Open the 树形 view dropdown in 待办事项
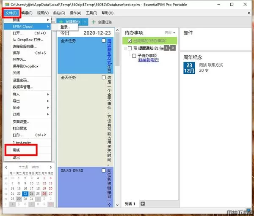This screenshot has height=216, width=254. pyautogui.click(x=170, y=32)
